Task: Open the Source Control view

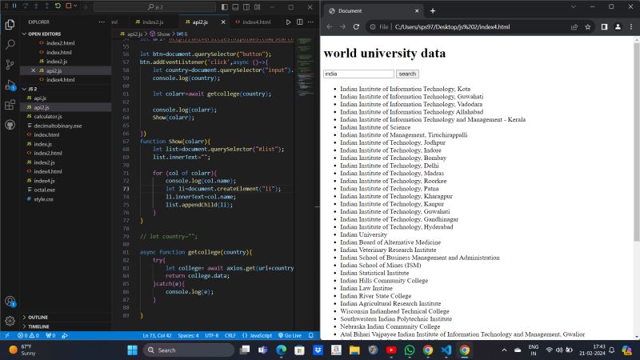Action: coord(10,64)
